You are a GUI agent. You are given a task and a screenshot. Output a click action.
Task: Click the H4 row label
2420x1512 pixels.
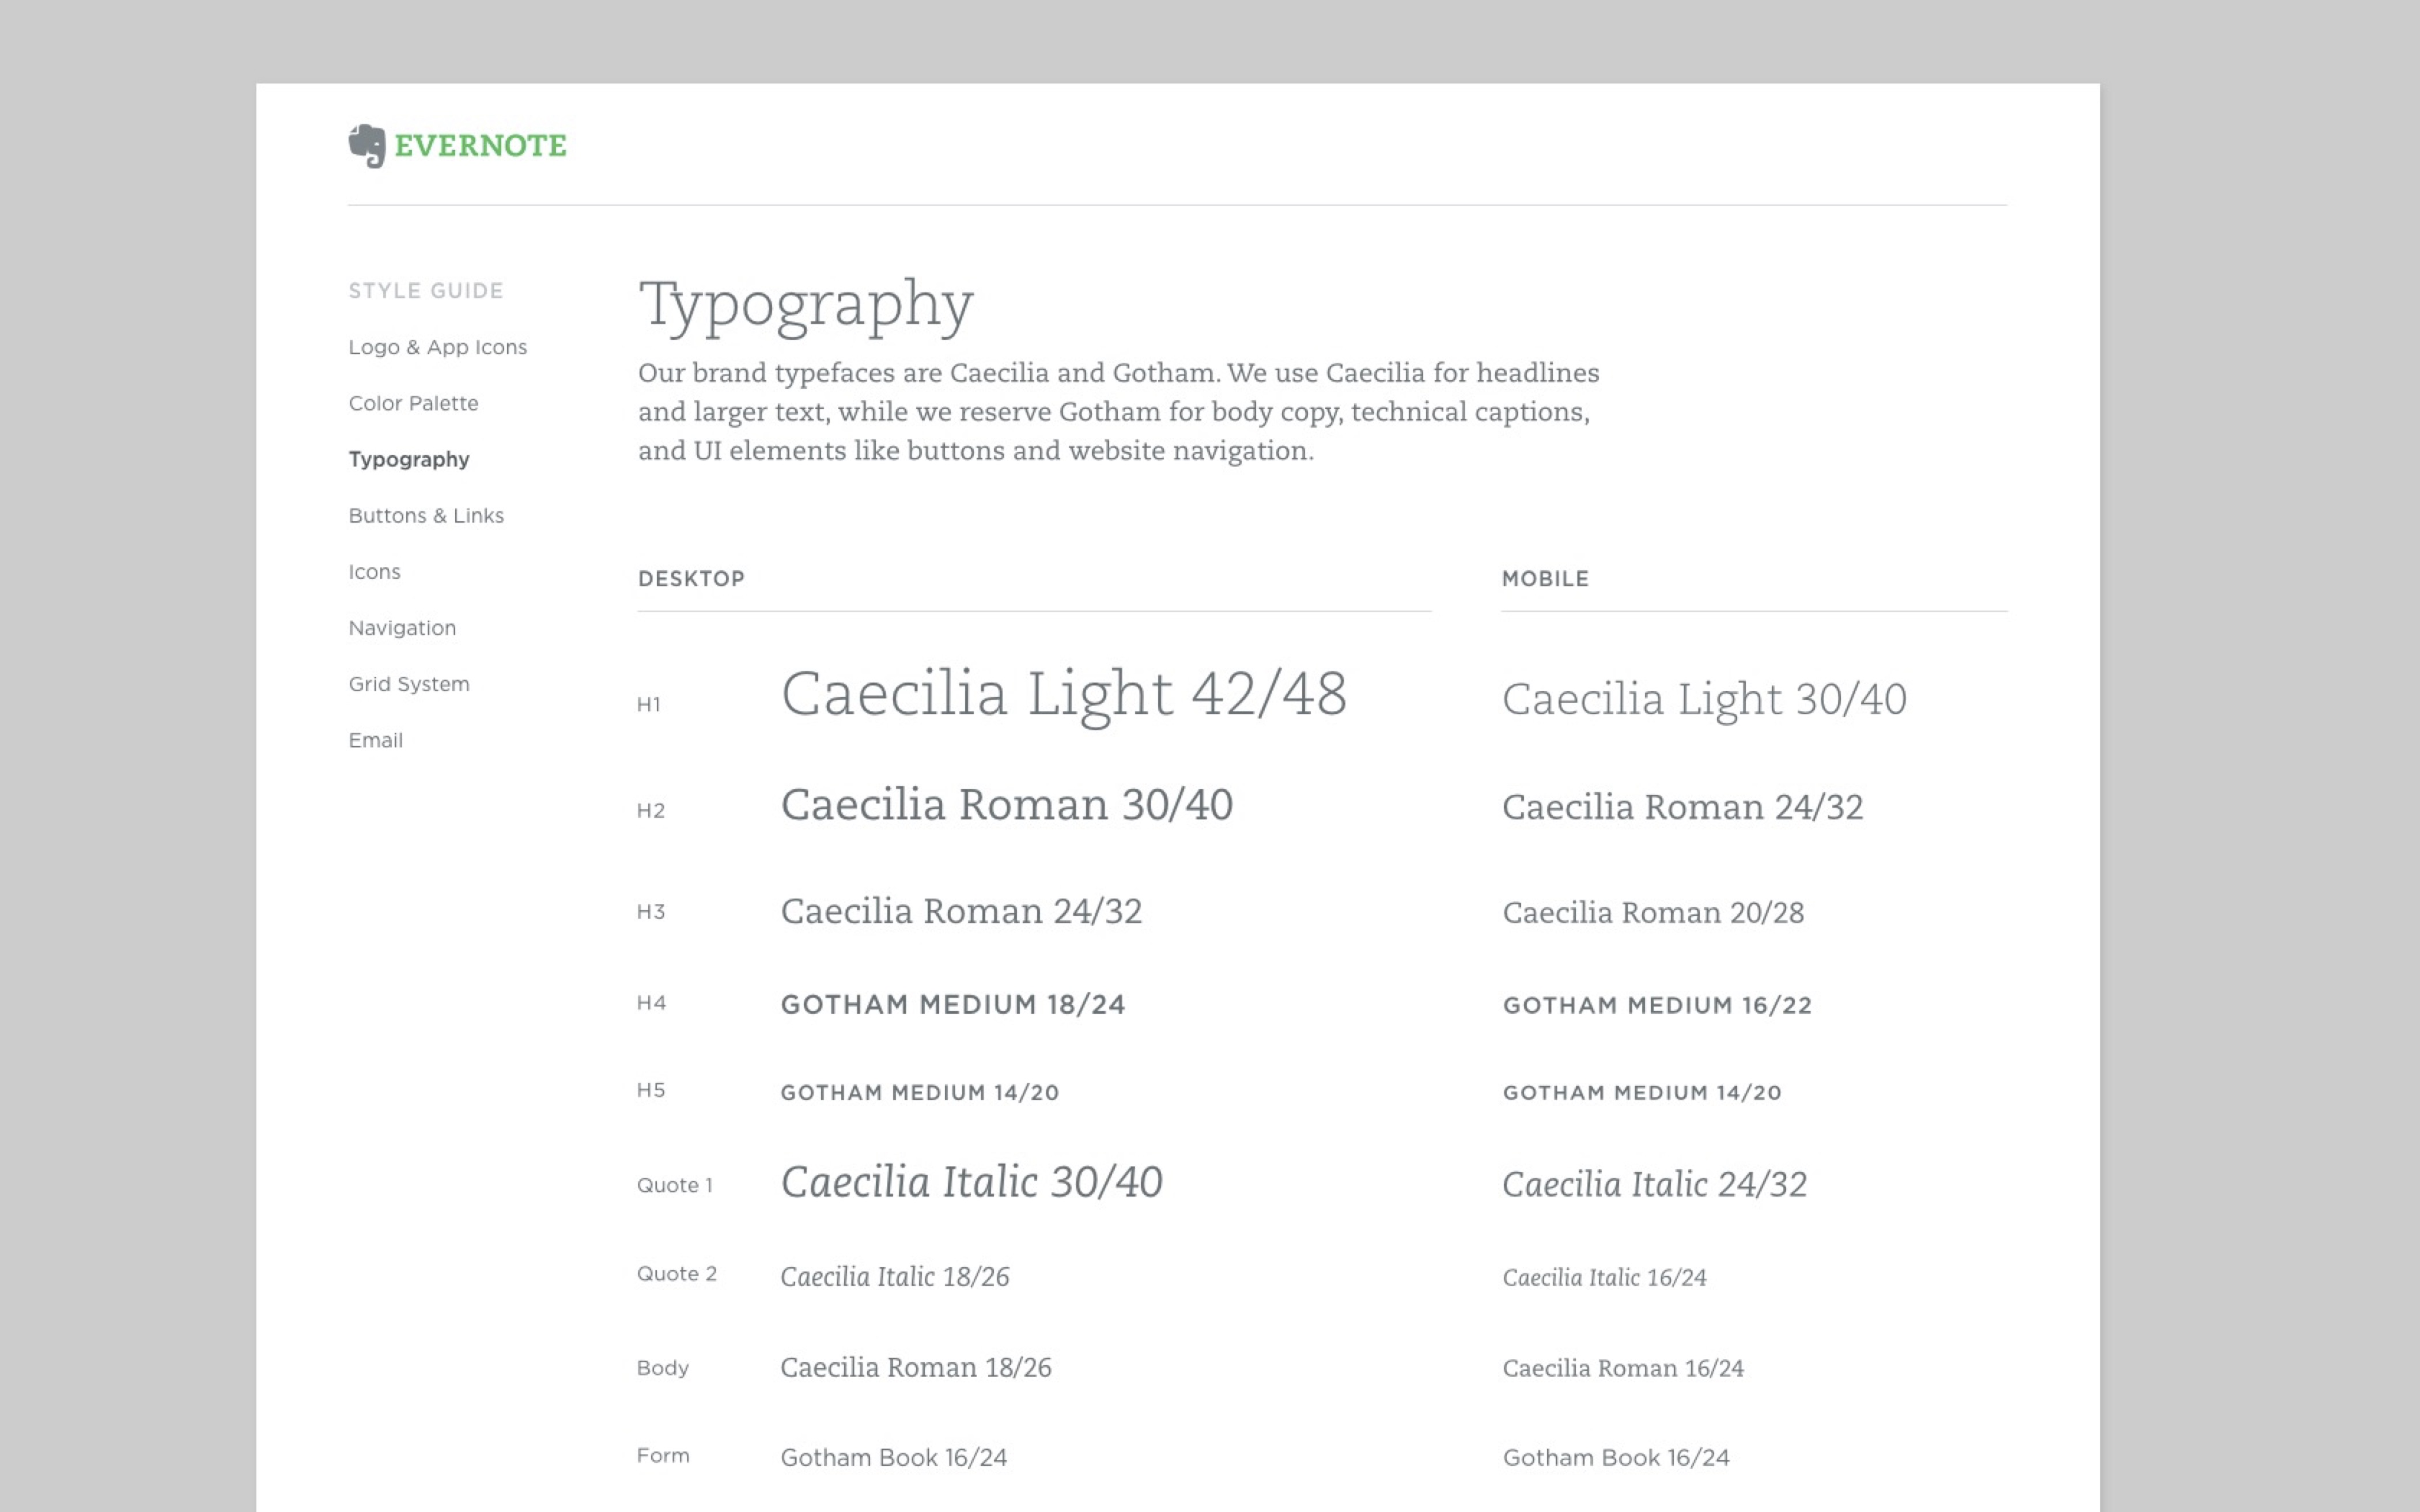(x=651, y=1003)
